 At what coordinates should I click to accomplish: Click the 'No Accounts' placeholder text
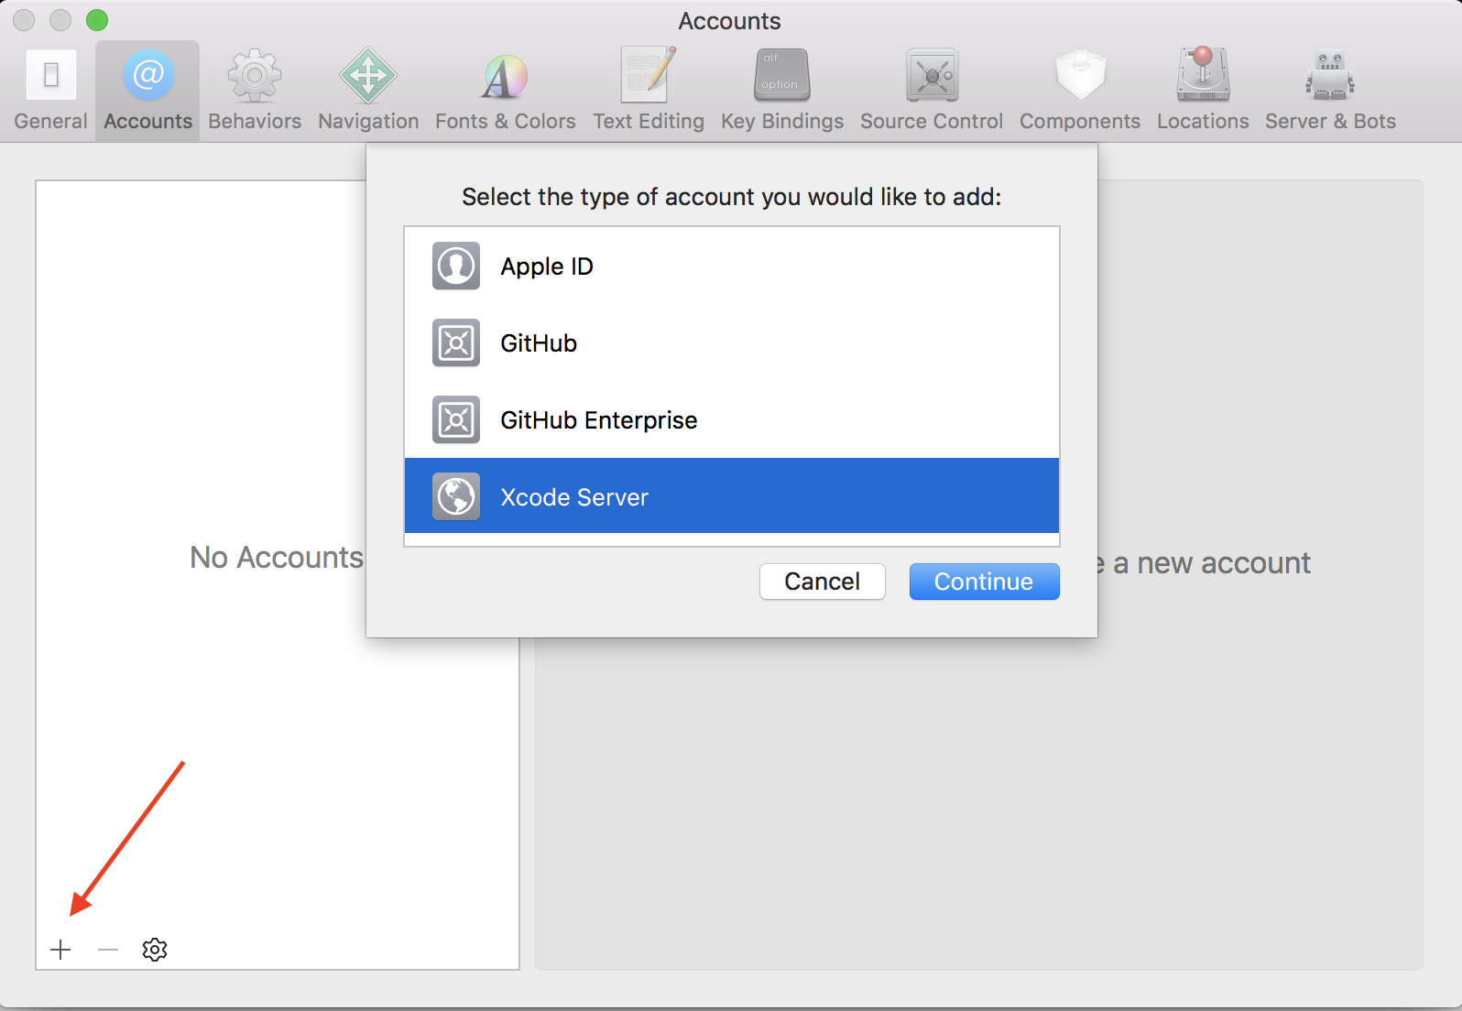pos(277,558)
